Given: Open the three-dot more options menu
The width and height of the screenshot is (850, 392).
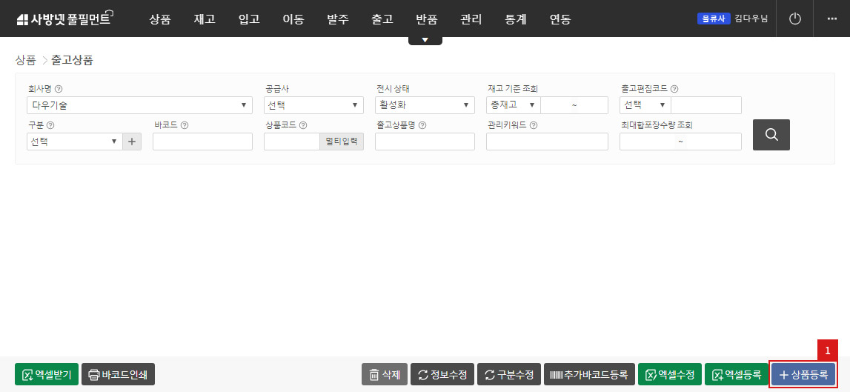Looking at the screenshot, I should coord(832,19).
